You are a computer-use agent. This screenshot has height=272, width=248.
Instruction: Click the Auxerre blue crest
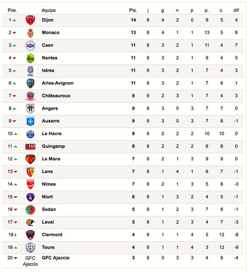(x=30, y=121)
